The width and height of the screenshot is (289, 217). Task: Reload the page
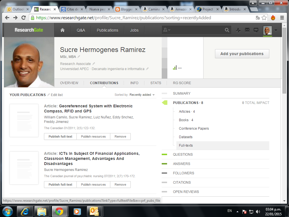pos(24,18)
